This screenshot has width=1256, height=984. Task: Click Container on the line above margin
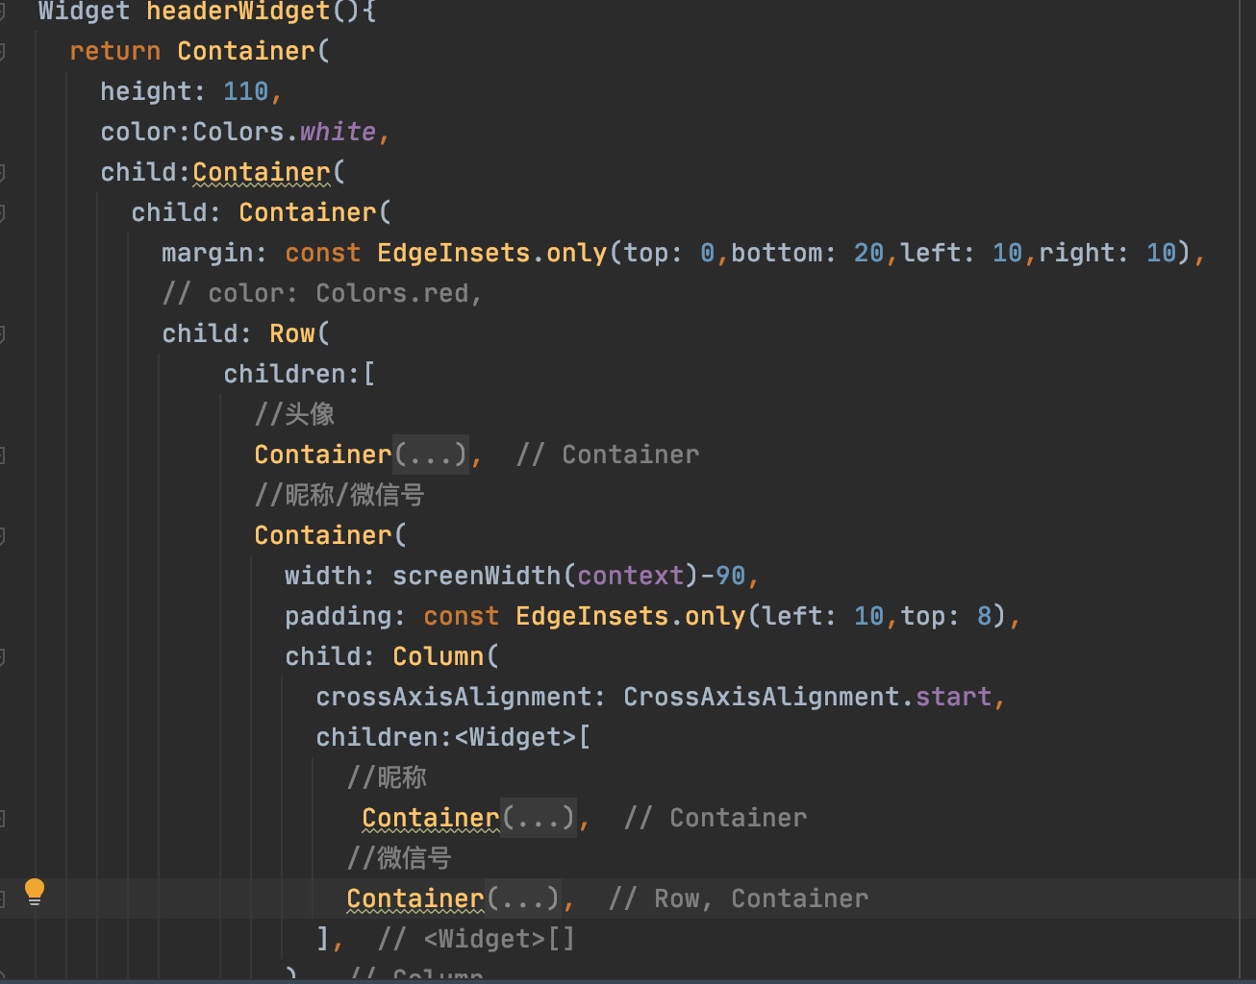click(x=308, y=212)
